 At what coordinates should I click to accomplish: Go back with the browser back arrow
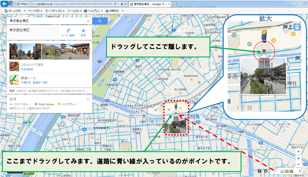[4, 4]
